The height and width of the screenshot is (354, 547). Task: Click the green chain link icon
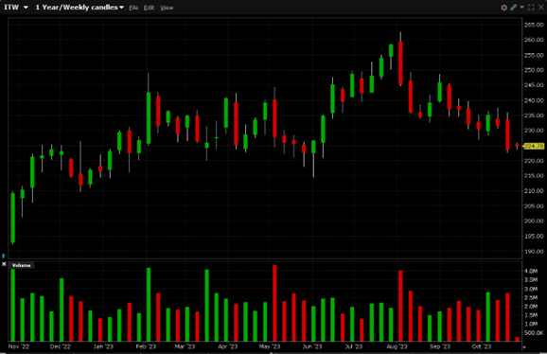(x=513, y=8)
